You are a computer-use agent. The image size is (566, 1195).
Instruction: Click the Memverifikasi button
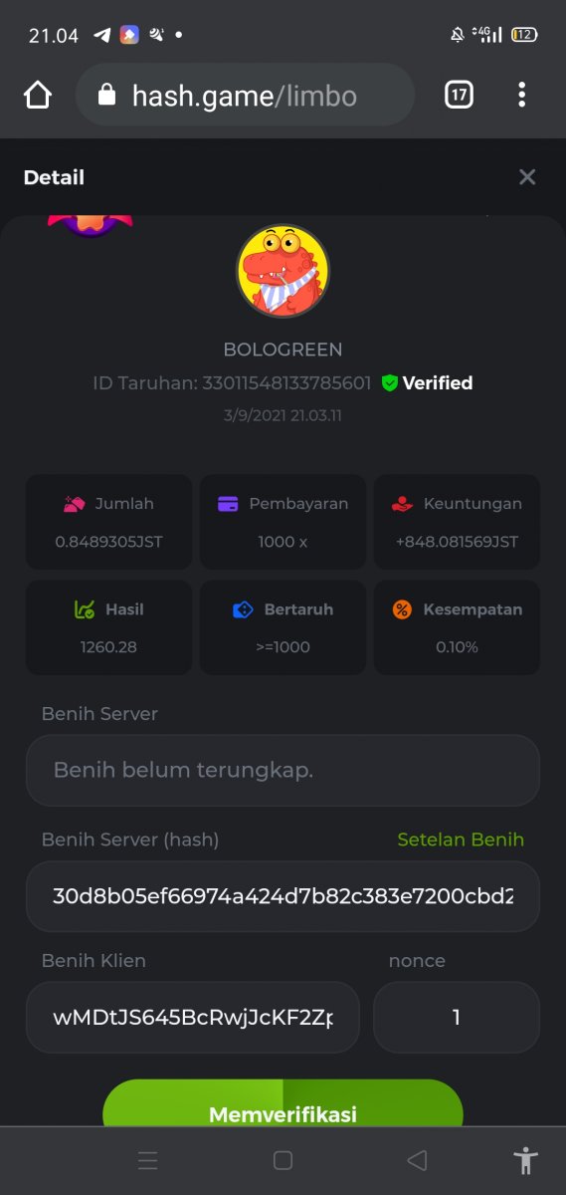(283, 1104)
